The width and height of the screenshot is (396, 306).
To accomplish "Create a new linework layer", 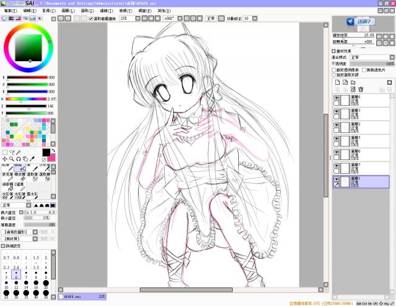I will tap(345, 82).
